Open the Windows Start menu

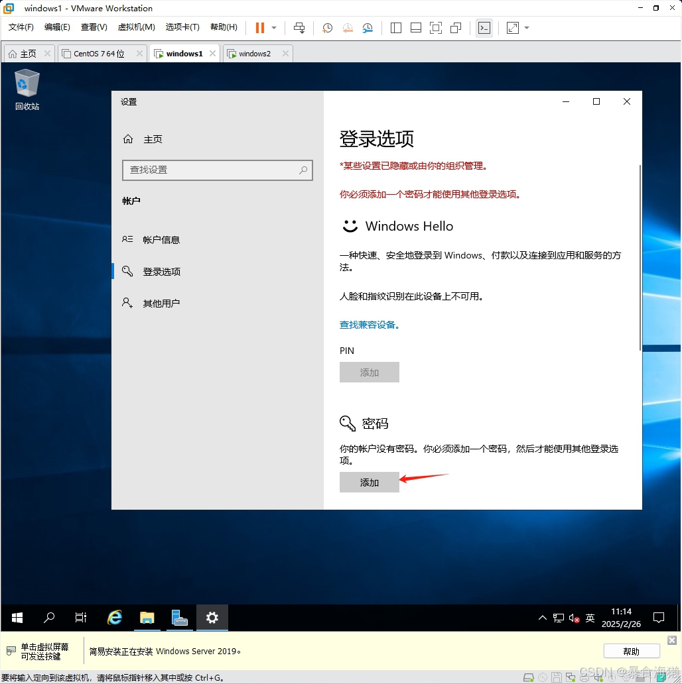click(17, 617)
